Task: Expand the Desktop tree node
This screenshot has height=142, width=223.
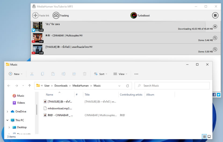Action: pos(9,127)
